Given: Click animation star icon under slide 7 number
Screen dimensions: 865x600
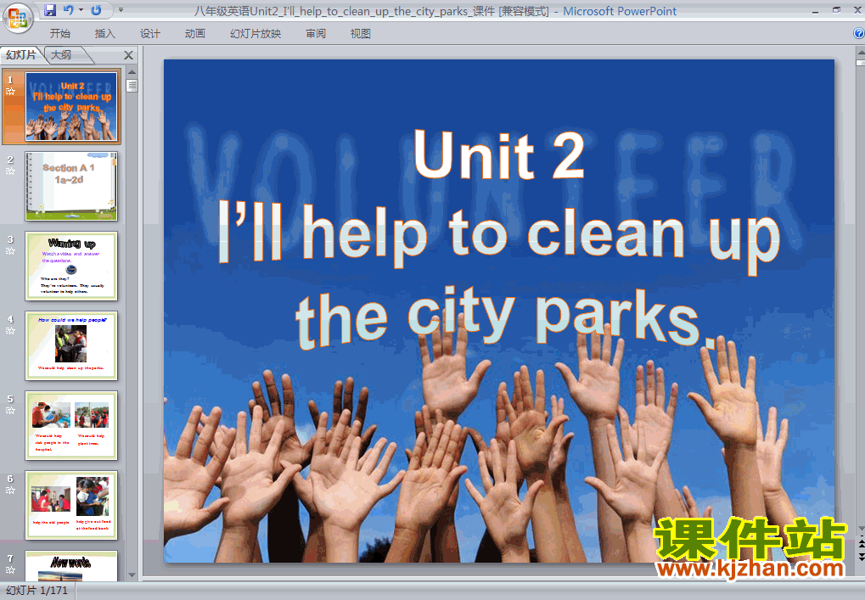Looking at the screenshot, I should 10,571.
